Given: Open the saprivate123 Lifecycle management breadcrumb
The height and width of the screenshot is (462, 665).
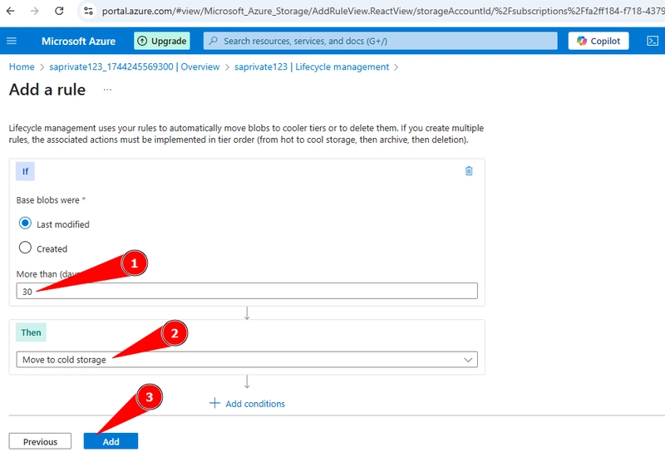Looking at the screenshot, I should click(x=311, y=67).
